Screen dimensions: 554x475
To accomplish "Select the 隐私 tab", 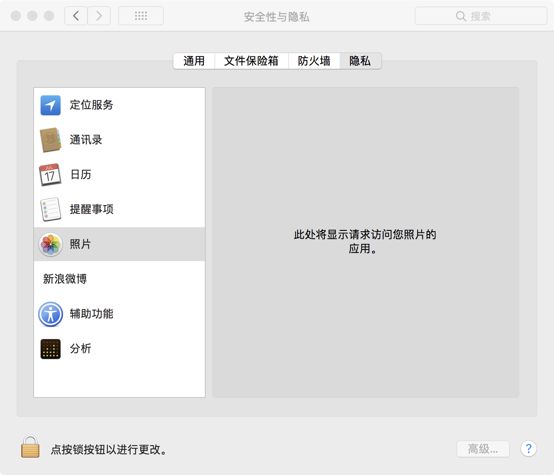I will point(360,61).
